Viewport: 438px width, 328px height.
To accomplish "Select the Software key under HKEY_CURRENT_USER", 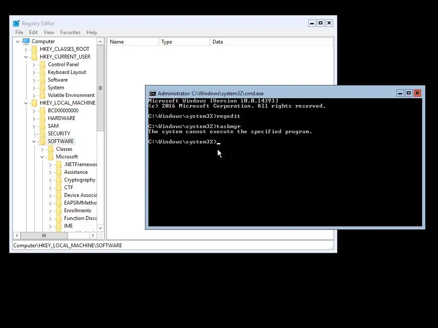I will (58, 80).
